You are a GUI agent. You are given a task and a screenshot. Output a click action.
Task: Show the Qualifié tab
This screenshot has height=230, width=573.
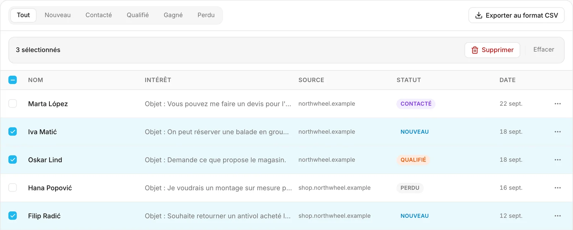138,15
